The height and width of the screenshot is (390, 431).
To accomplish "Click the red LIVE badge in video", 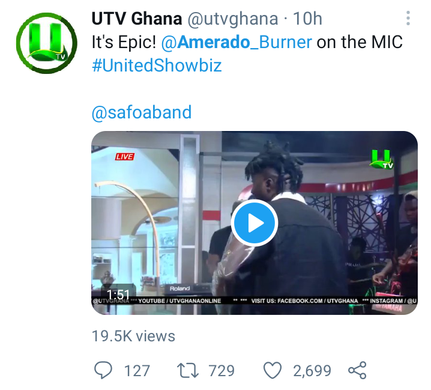I will click(x=124, y=157).
